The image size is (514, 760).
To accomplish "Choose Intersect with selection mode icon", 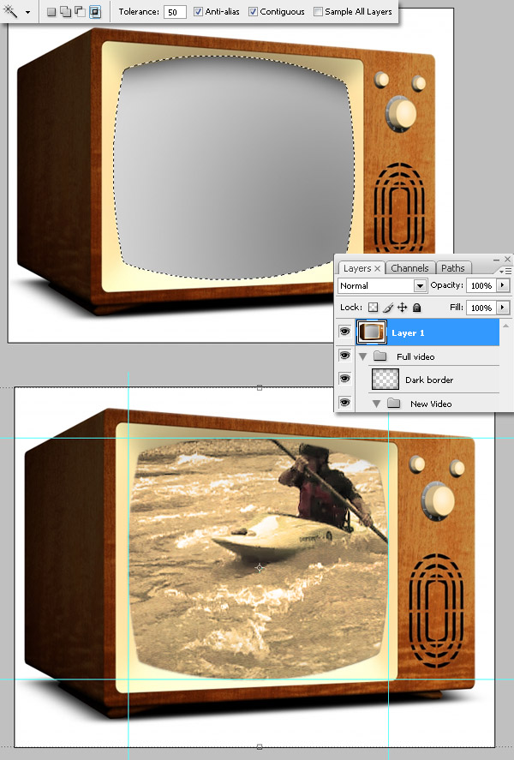I will pyautogui.click(x=95, y=12).
